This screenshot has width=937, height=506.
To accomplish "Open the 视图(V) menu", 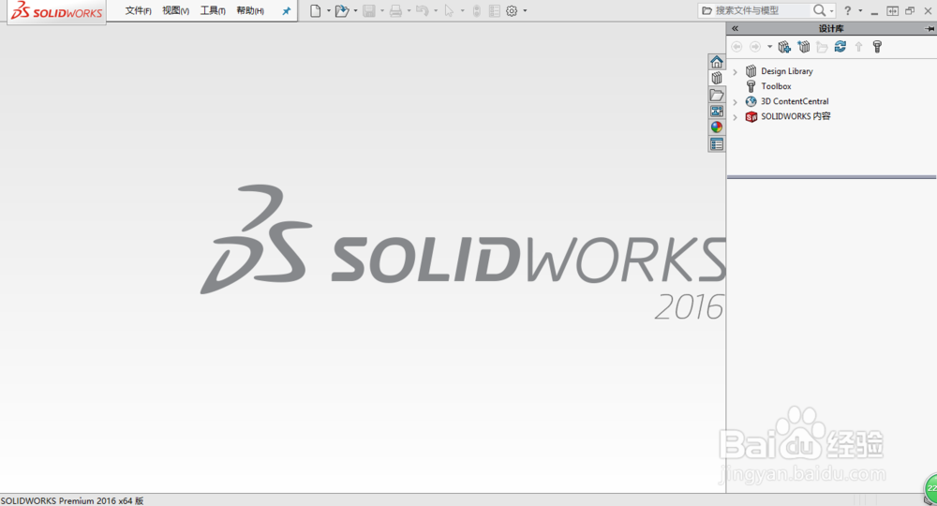I will coord(176,10).
